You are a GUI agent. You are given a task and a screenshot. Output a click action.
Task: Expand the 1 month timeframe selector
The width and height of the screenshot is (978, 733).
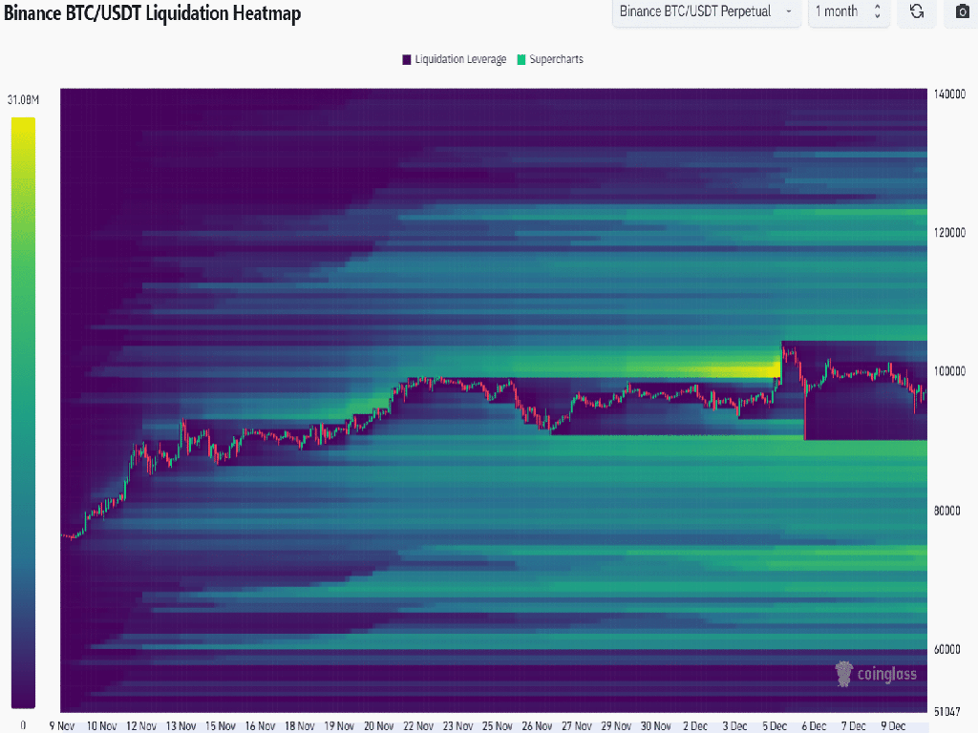pyautogui.click(x=848, y=11)
